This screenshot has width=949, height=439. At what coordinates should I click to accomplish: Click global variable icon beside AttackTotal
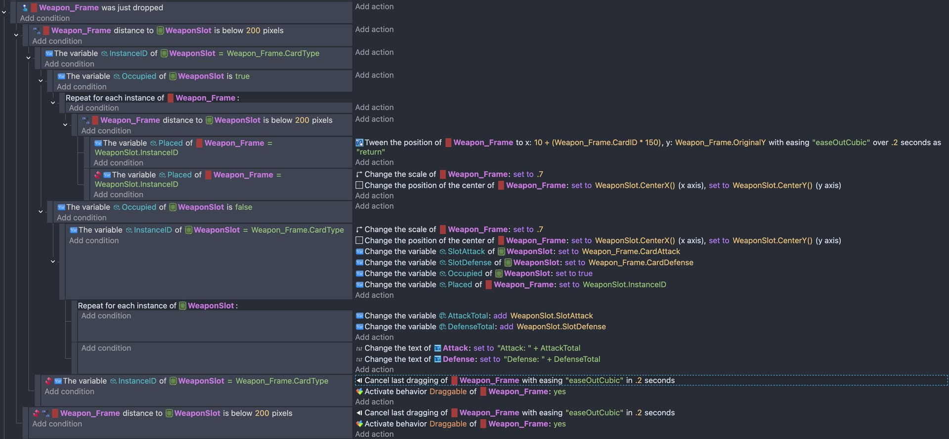click(442, 316)
